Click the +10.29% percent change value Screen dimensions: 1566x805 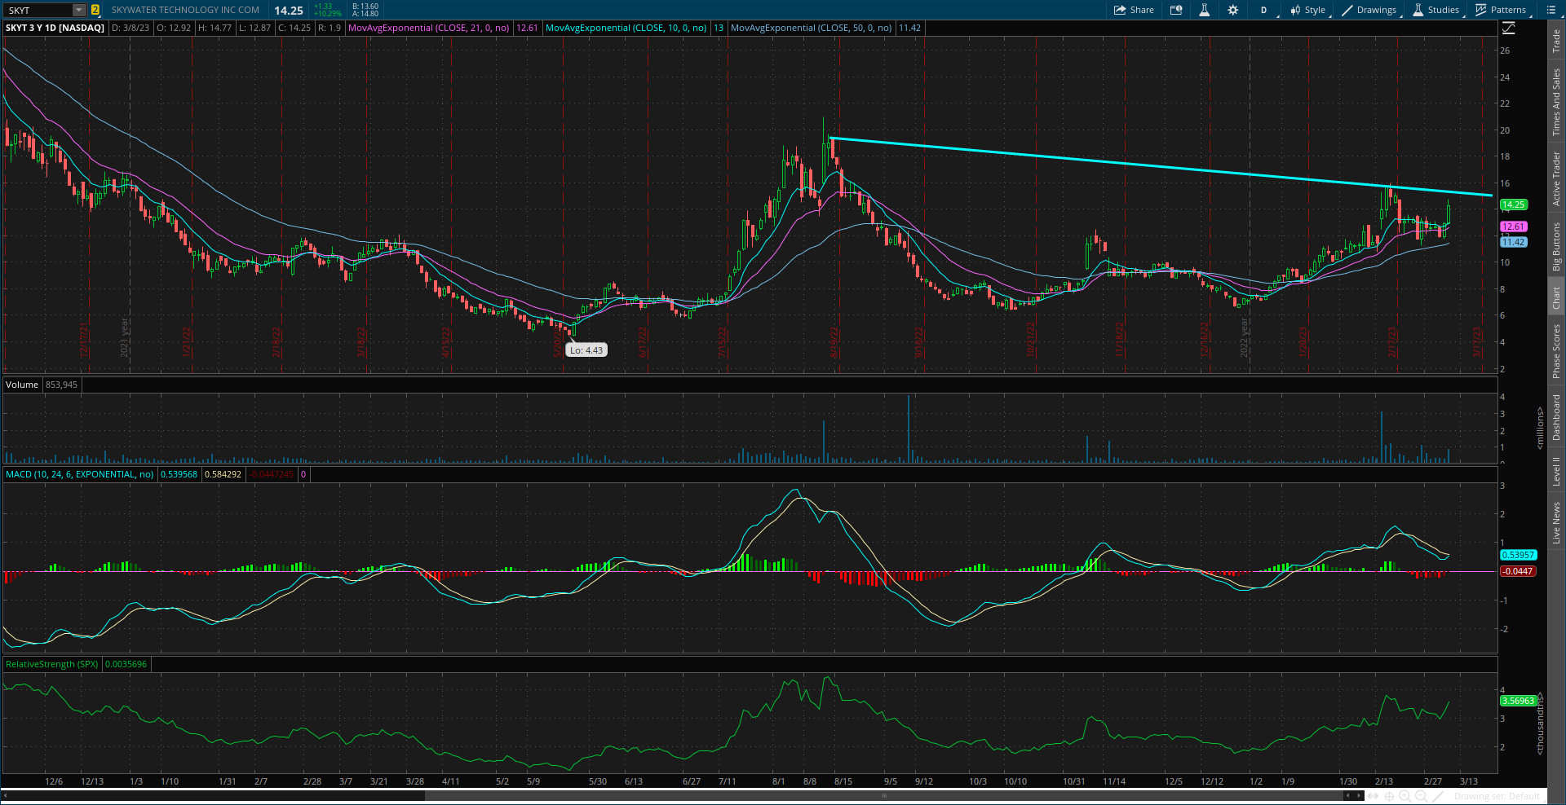[x=328, y=14]
